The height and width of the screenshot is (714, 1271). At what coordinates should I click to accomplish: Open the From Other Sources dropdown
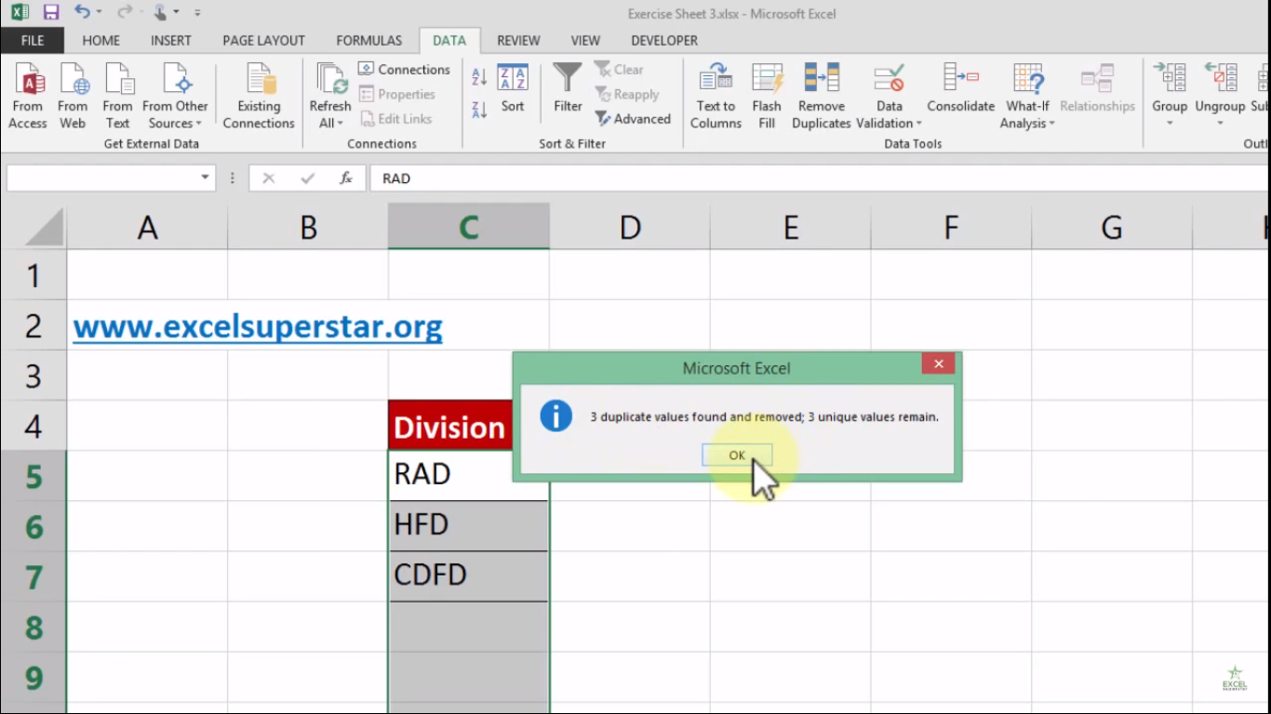[x=175, y=96]
